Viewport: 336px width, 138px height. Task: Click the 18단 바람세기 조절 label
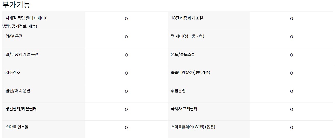pyautogui.click(x=187, y=18)
